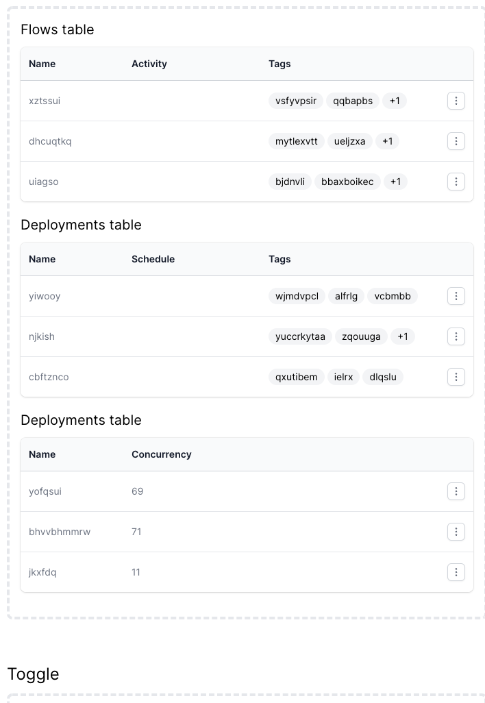This screenshot has width=485, height=703.
Task: Click the three-dot icon beside yiwooy
Action: (x=456, y=295)
